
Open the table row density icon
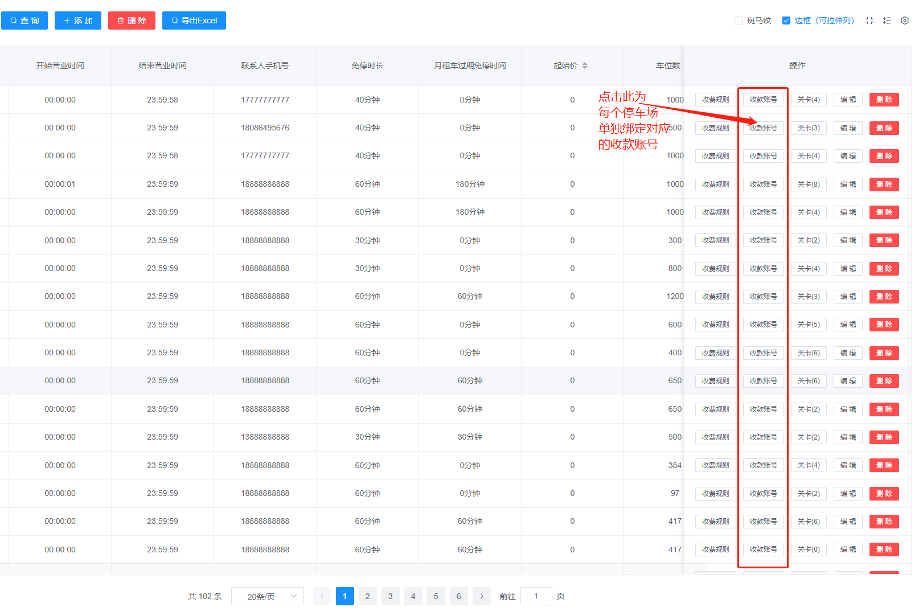887,20
